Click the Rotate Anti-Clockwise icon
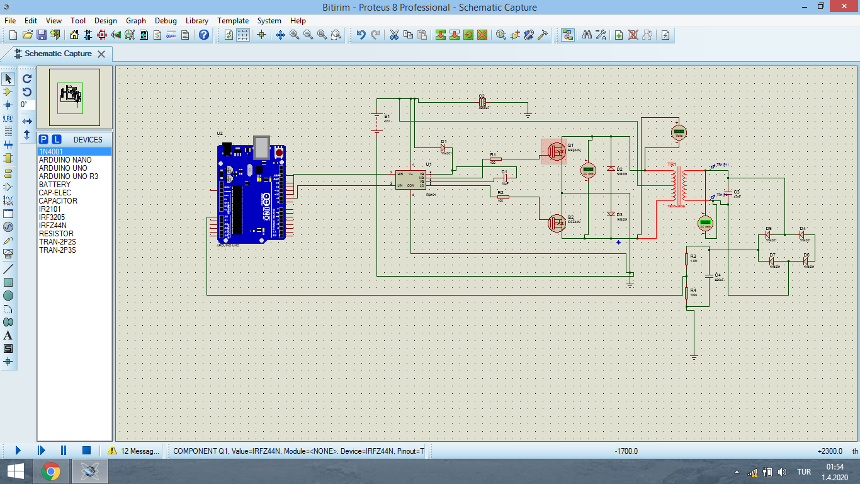This screenshot has height=484, width=860. 27,92
